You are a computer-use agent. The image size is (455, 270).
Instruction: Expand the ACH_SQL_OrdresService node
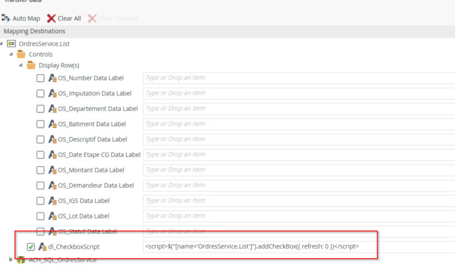[11, 259]
